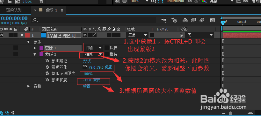Open the 相加 mask mode dropdown for 蒙版 1
Image resolution: width=261 pixels, height=116 pixels.
pyautogui.click(x=93, y=48)
